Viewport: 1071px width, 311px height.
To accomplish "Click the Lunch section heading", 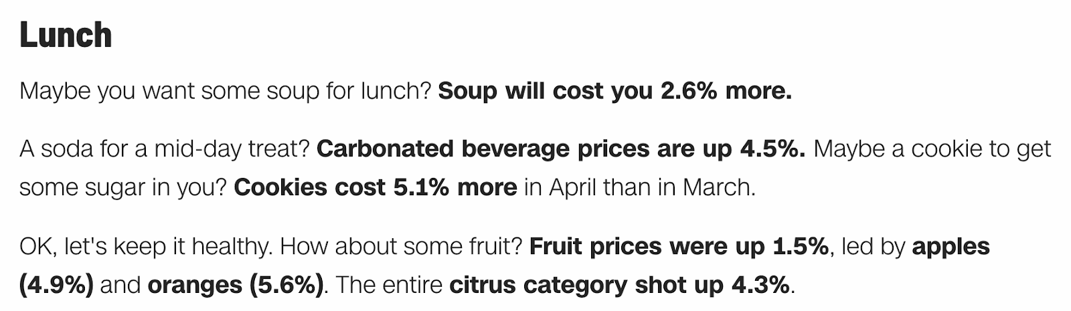I will (66, 35).
